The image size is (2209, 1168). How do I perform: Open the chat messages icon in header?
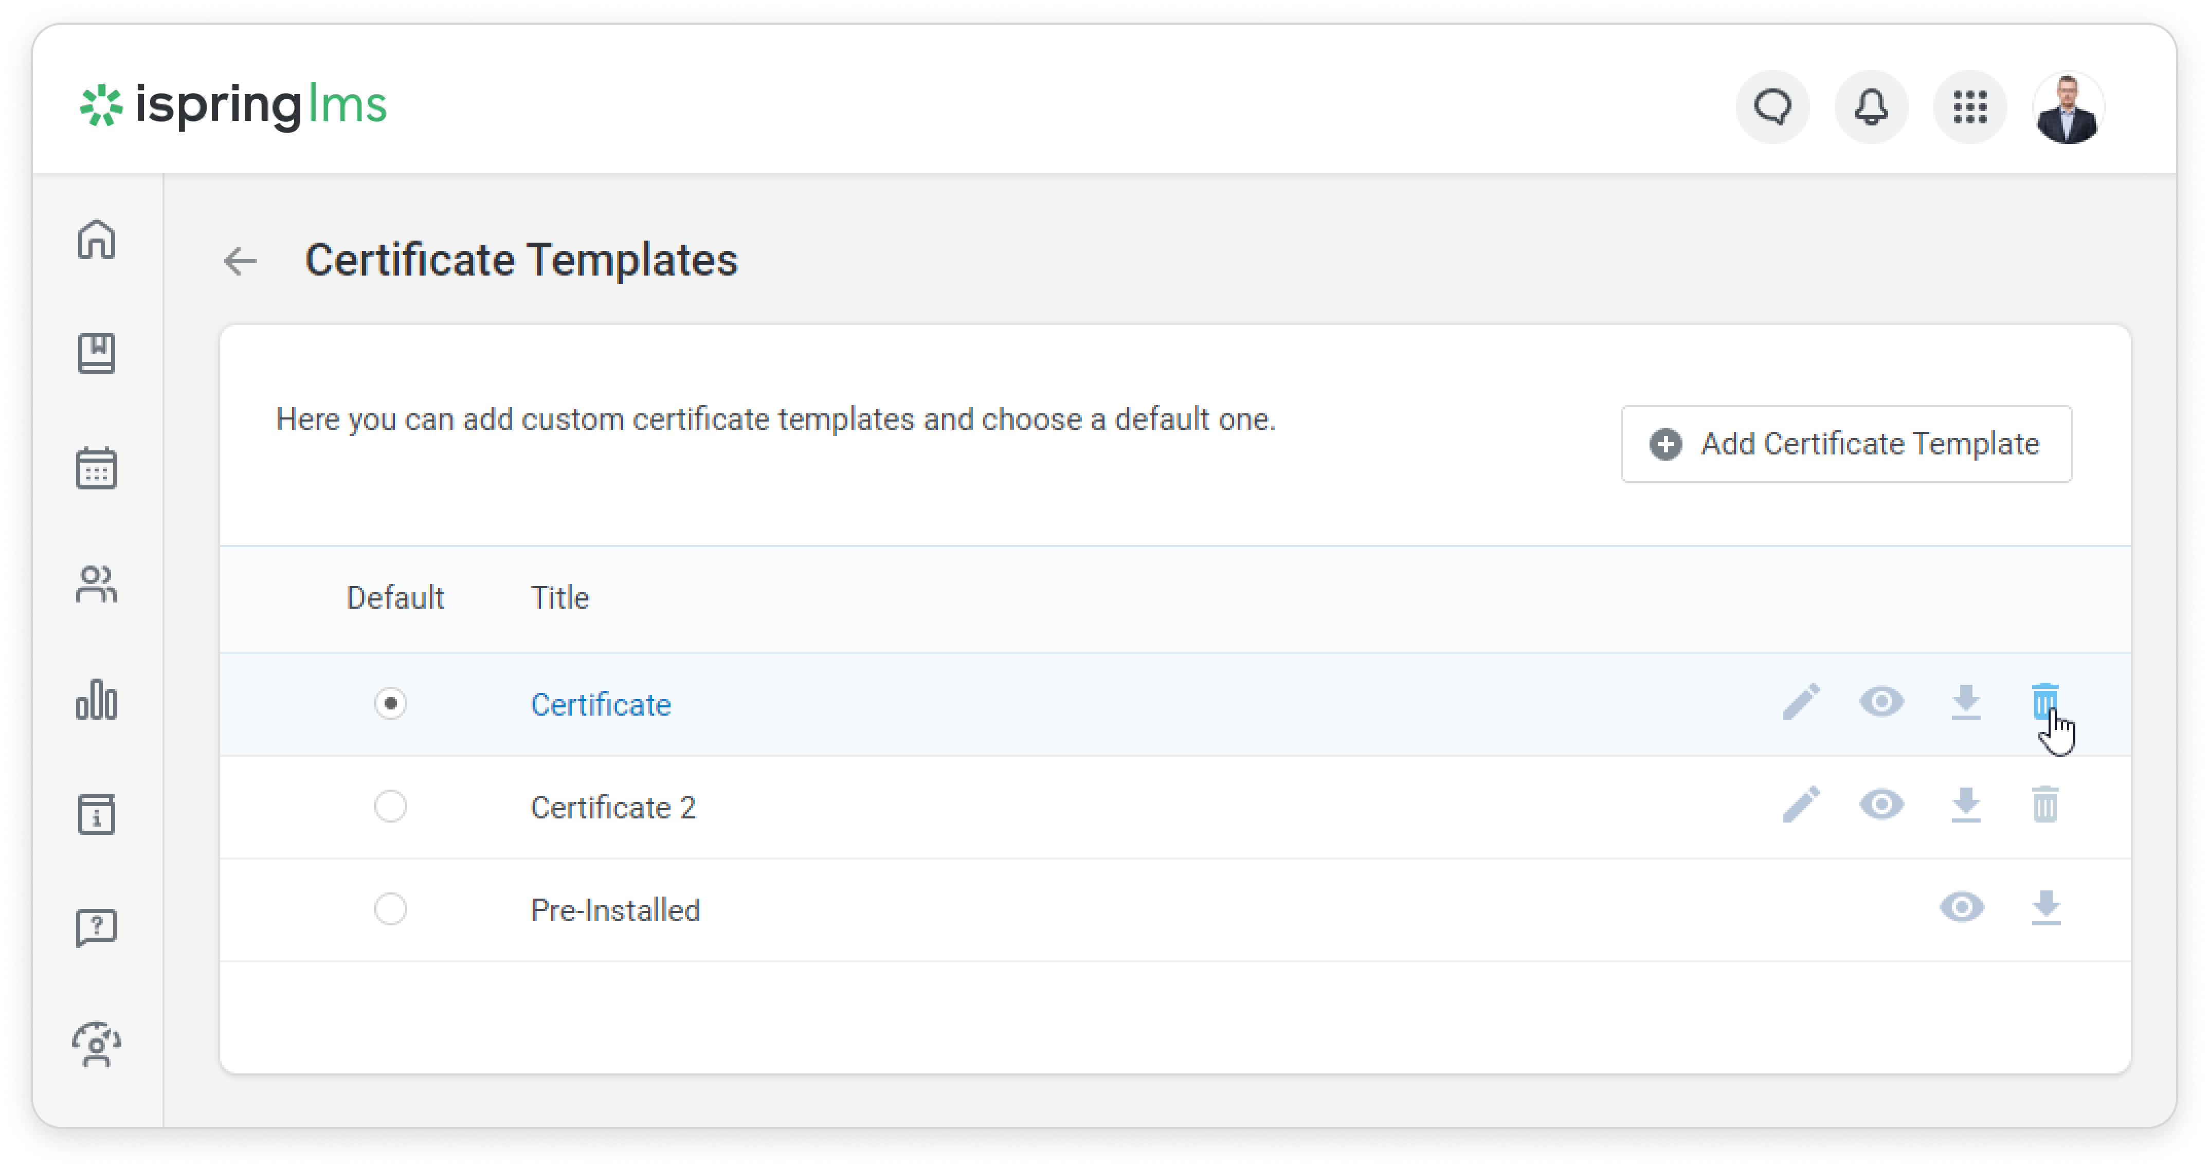point(1772,107)
